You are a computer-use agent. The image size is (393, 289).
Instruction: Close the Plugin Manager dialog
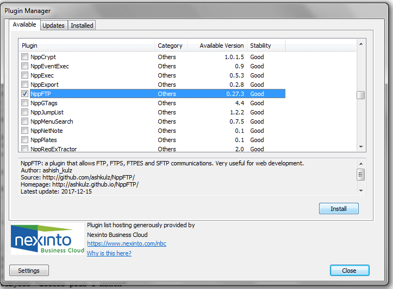(349, 271)
